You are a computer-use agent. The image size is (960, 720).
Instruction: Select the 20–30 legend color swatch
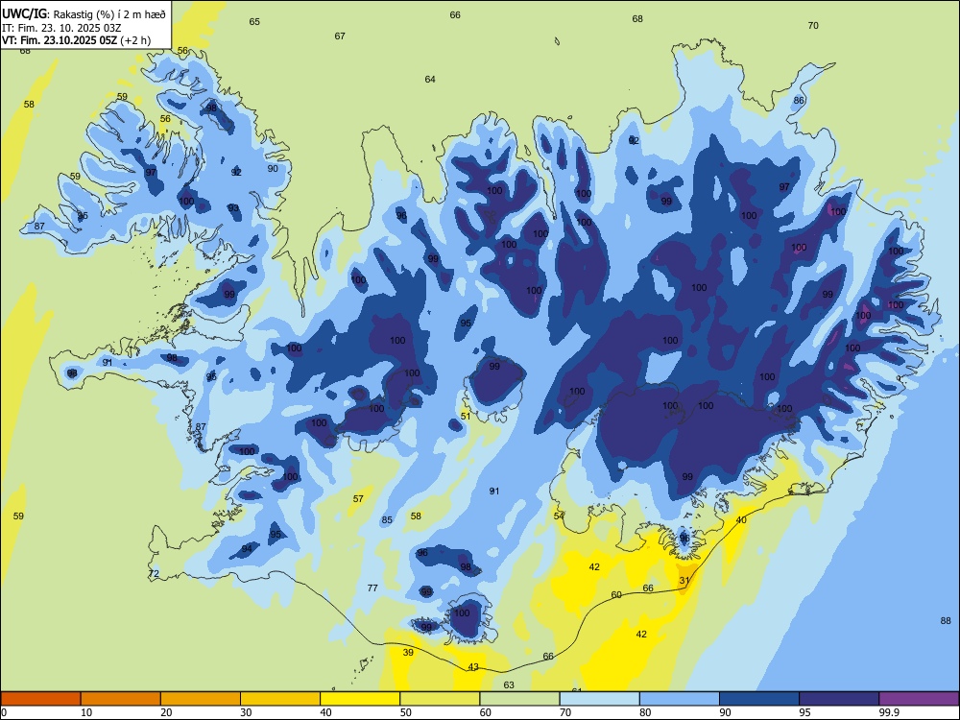click(201, 699)
